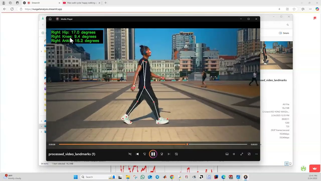This screenshot has width=321, height=181.
Task: Open Outlook from taskbar
Action: click(150, 177)
